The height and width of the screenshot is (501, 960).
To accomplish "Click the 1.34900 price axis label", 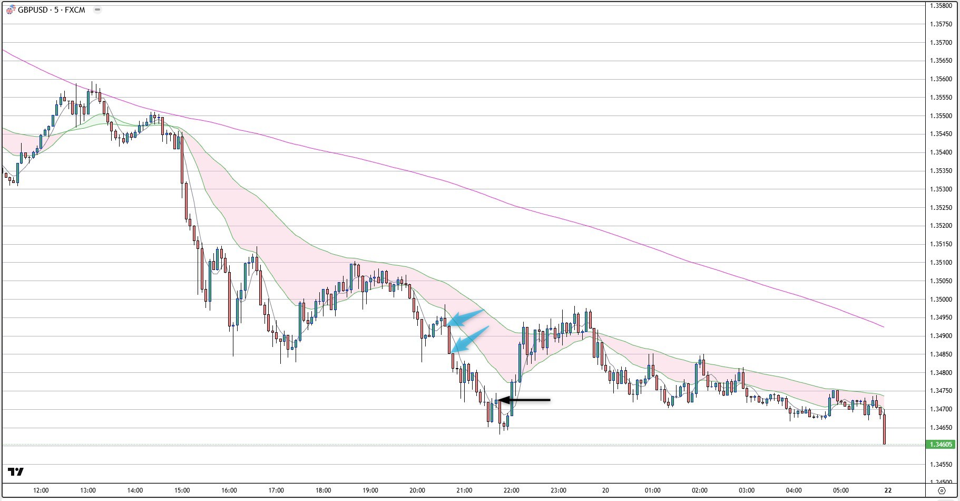I will coord(941,336).
